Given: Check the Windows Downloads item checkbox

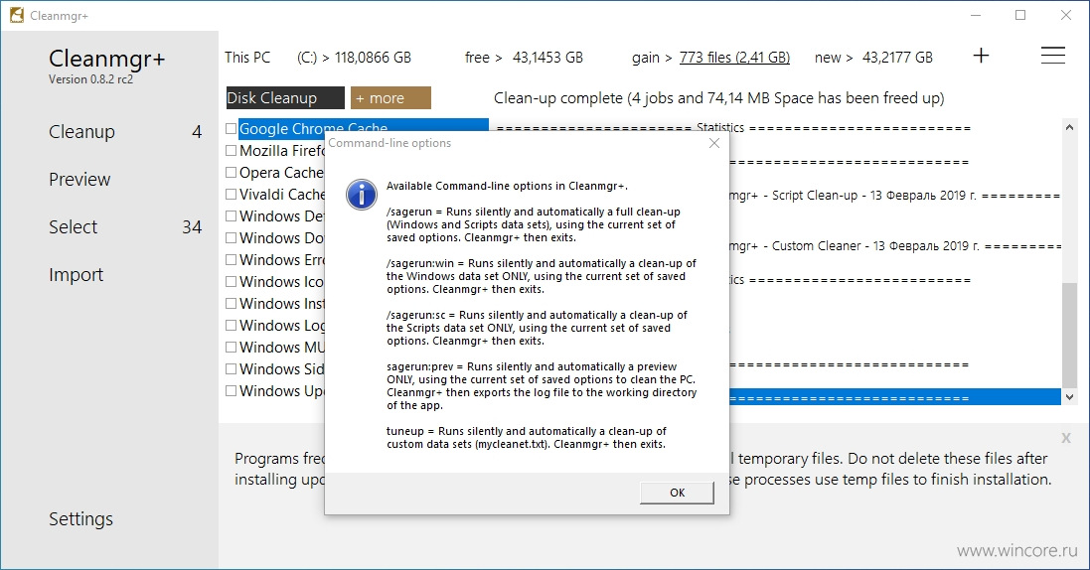Looking at the screenshot, I should point(231,237).
